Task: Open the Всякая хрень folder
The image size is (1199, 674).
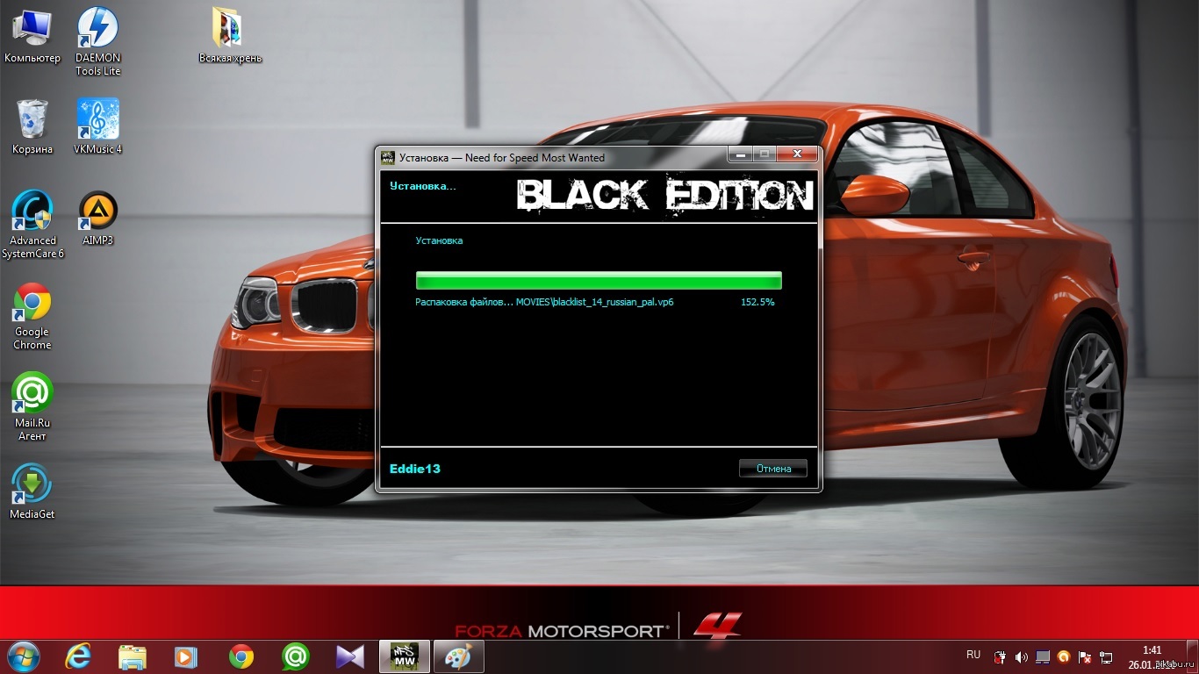Action: point(230,36)
